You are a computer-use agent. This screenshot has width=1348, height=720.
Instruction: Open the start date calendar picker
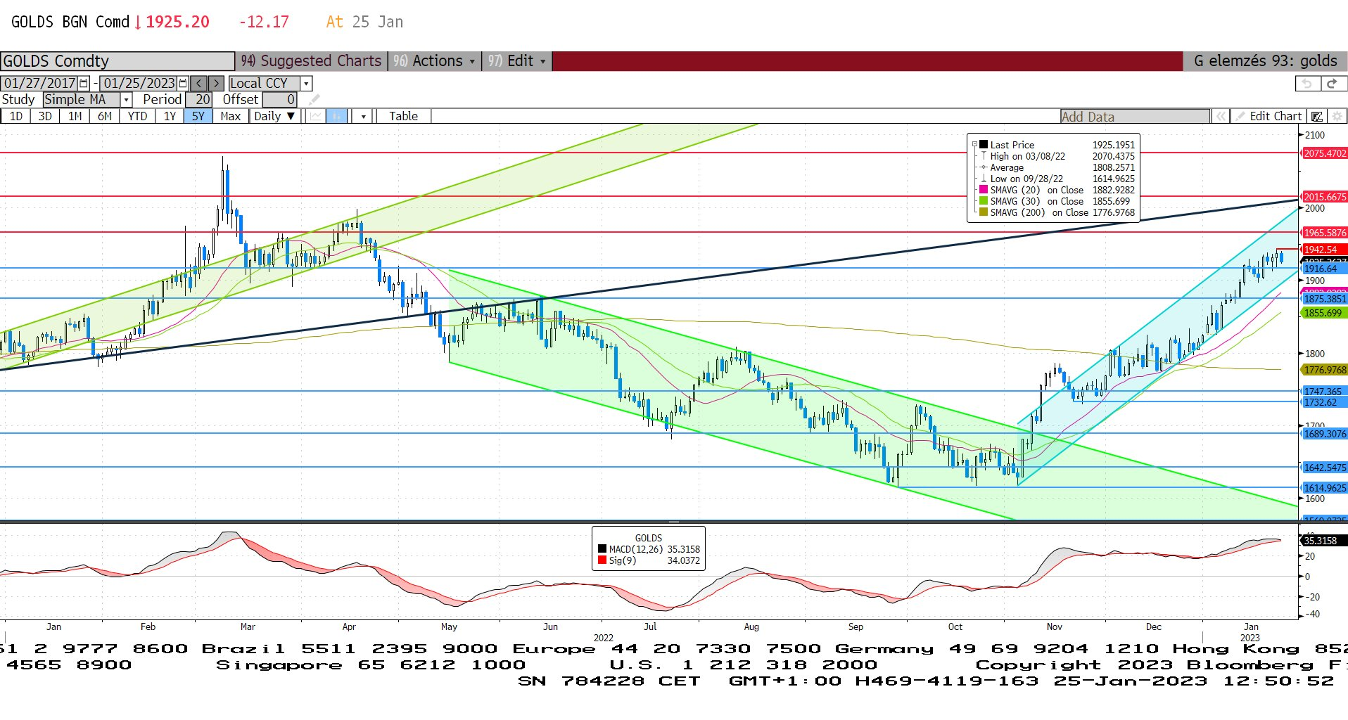pyautogui.click(x=84, y=83)
